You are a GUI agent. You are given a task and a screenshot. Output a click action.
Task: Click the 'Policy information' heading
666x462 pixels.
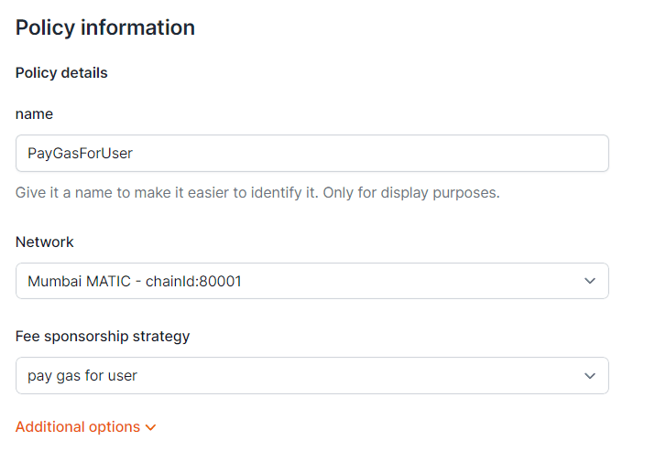(x=105, y=28)
